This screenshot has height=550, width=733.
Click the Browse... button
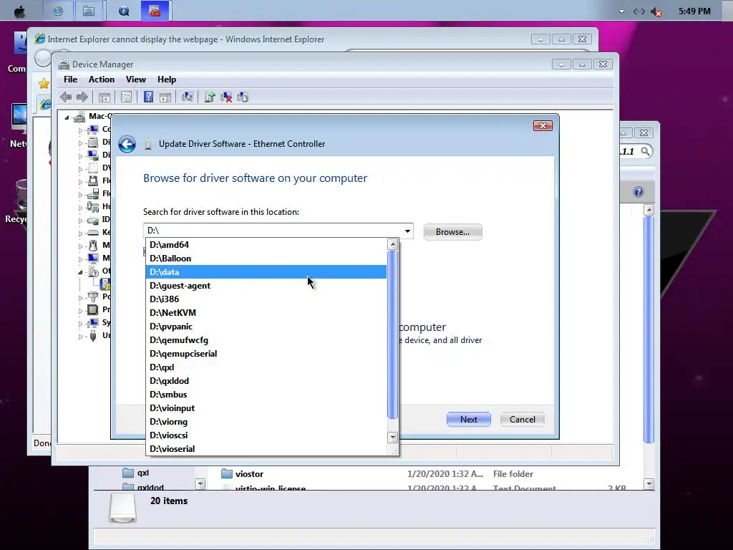[452, 232]
